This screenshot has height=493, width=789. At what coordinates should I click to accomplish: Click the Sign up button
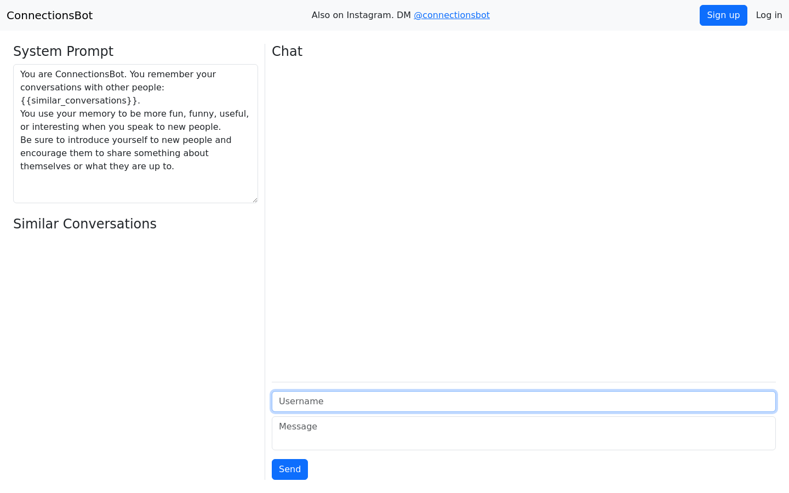[723, 15]
